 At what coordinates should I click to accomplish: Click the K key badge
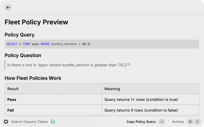click(x=198, y=122)
